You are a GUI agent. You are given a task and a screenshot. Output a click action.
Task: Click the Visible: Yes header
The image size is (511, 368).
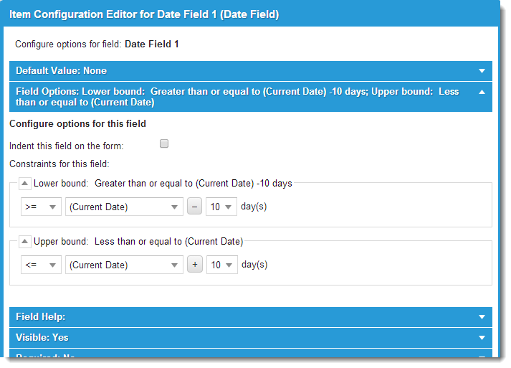tap(42, 338)
